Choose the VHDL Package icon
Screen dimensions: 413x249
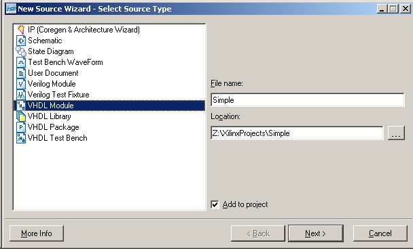pyautogui.click(x=21, y=127)
